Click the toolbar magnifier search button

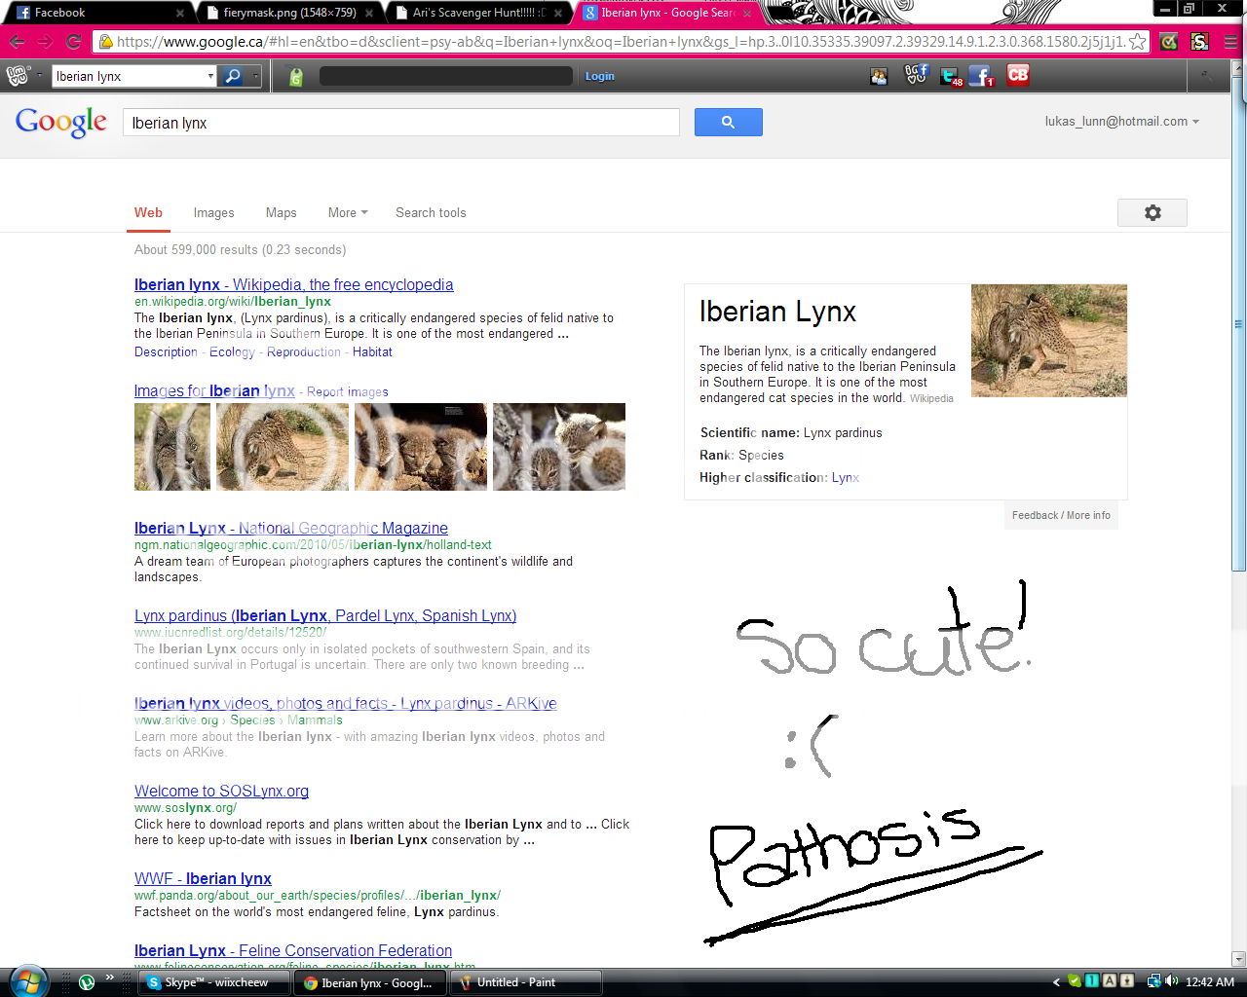point(232,76)
